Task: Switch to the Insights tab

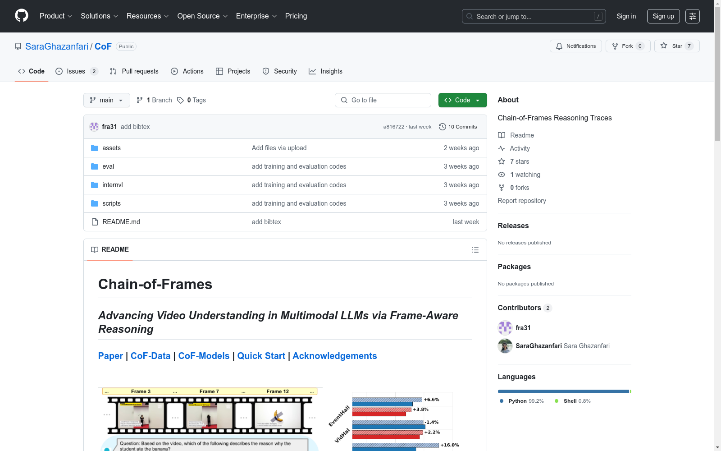Action: pos(326,71)
